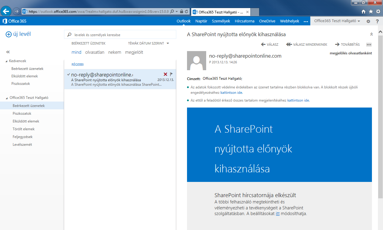Open the Office365 Teszt Hallgató account menu
This screenshot has width=383, height=230.
pos(337,21)
